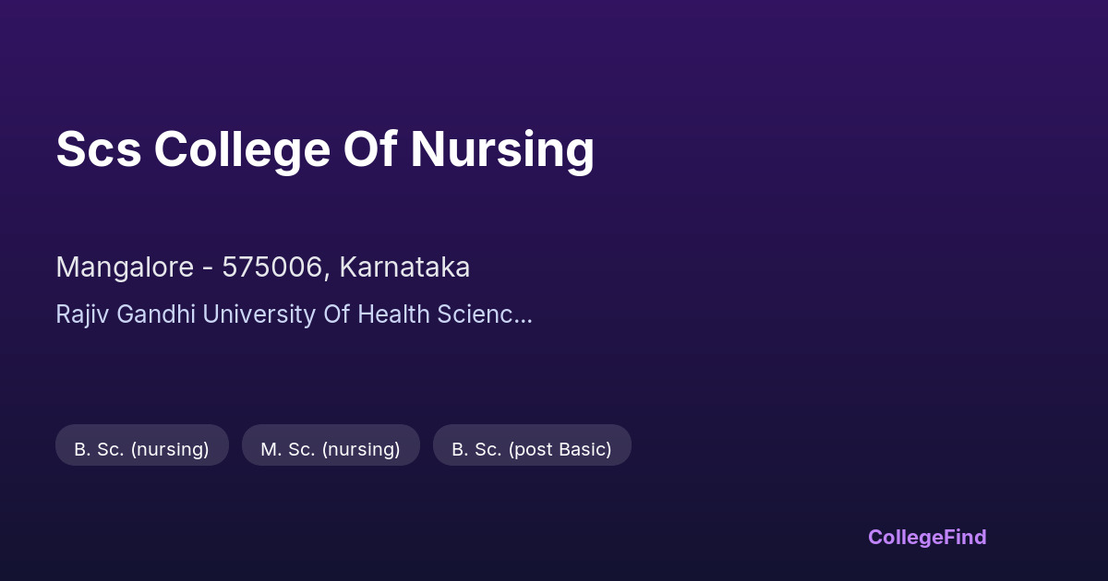Click the word Karnataka in the location

[x=404, y=267]
